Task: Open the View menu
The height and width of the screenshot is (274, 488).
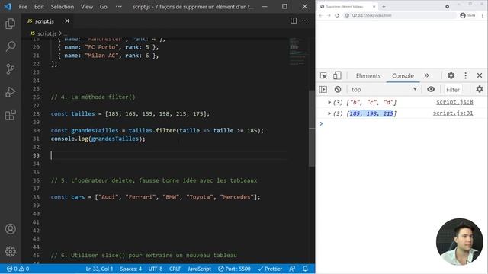Action: pos(86,7)
